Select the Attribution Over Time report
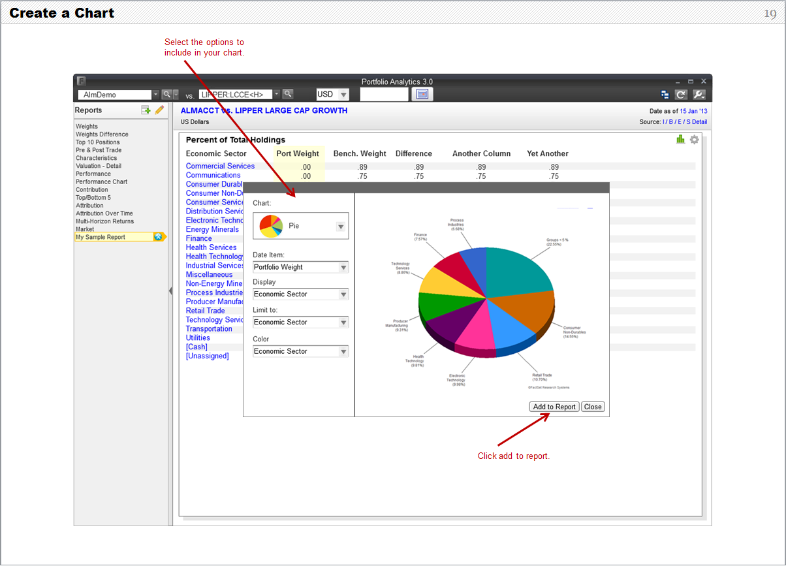The width and height of the screenshot is (786, 566). [104, 213]
